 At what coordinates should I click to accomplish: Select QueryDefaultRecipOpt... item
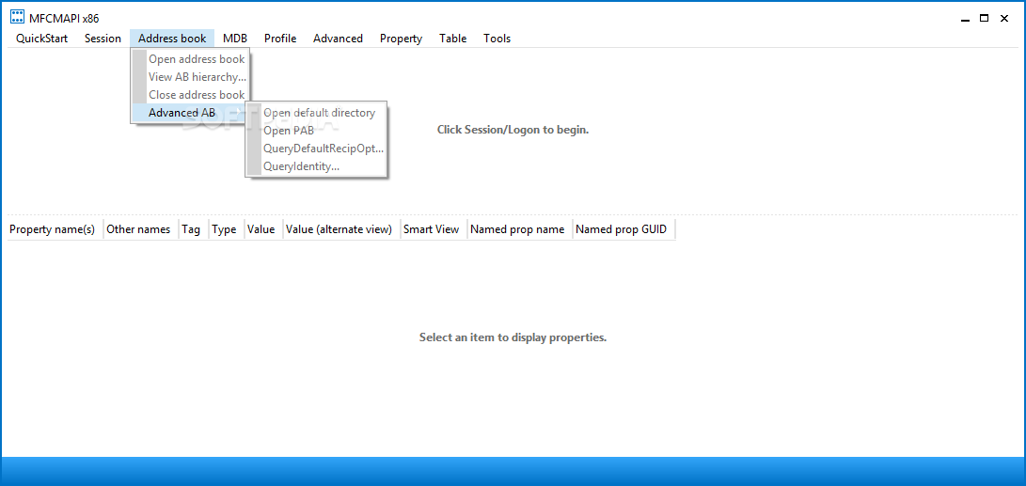pos(317,149)
